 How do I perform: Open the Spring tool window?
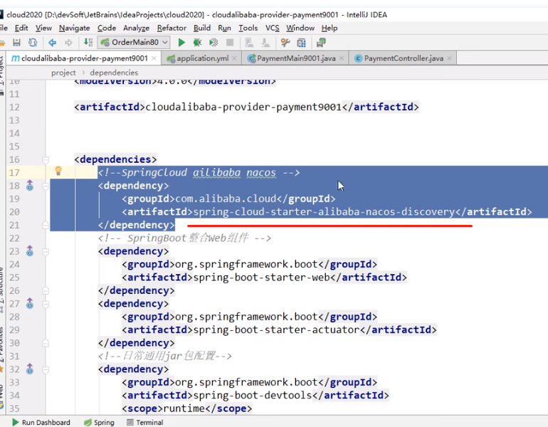pyautogui.click(x=99, y=423)
